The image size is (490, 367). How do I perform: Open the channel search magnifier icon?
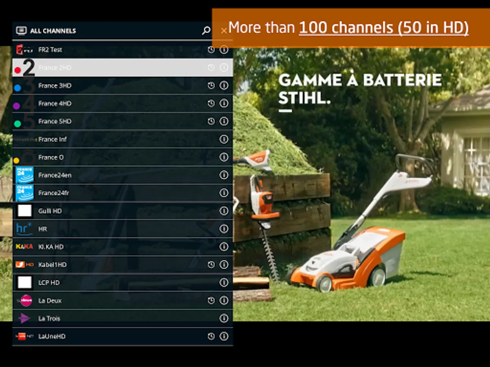[x=206, y=31]
